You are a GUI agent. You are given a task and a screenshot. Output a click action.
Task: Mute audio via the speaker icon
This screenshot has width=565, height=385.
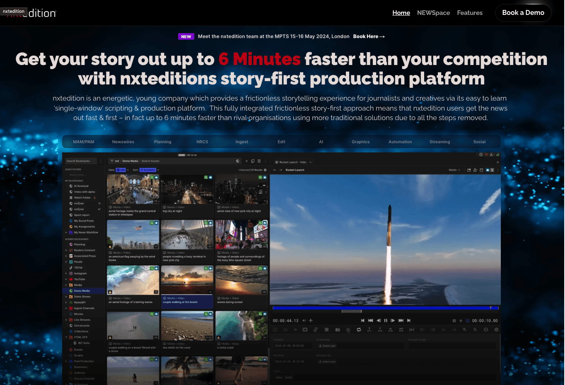click(x=304, y=320)
